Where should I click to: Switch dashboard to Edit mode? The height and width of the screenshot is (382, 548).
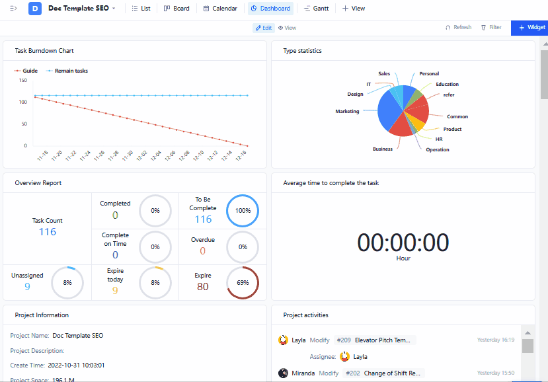(264, 28)
